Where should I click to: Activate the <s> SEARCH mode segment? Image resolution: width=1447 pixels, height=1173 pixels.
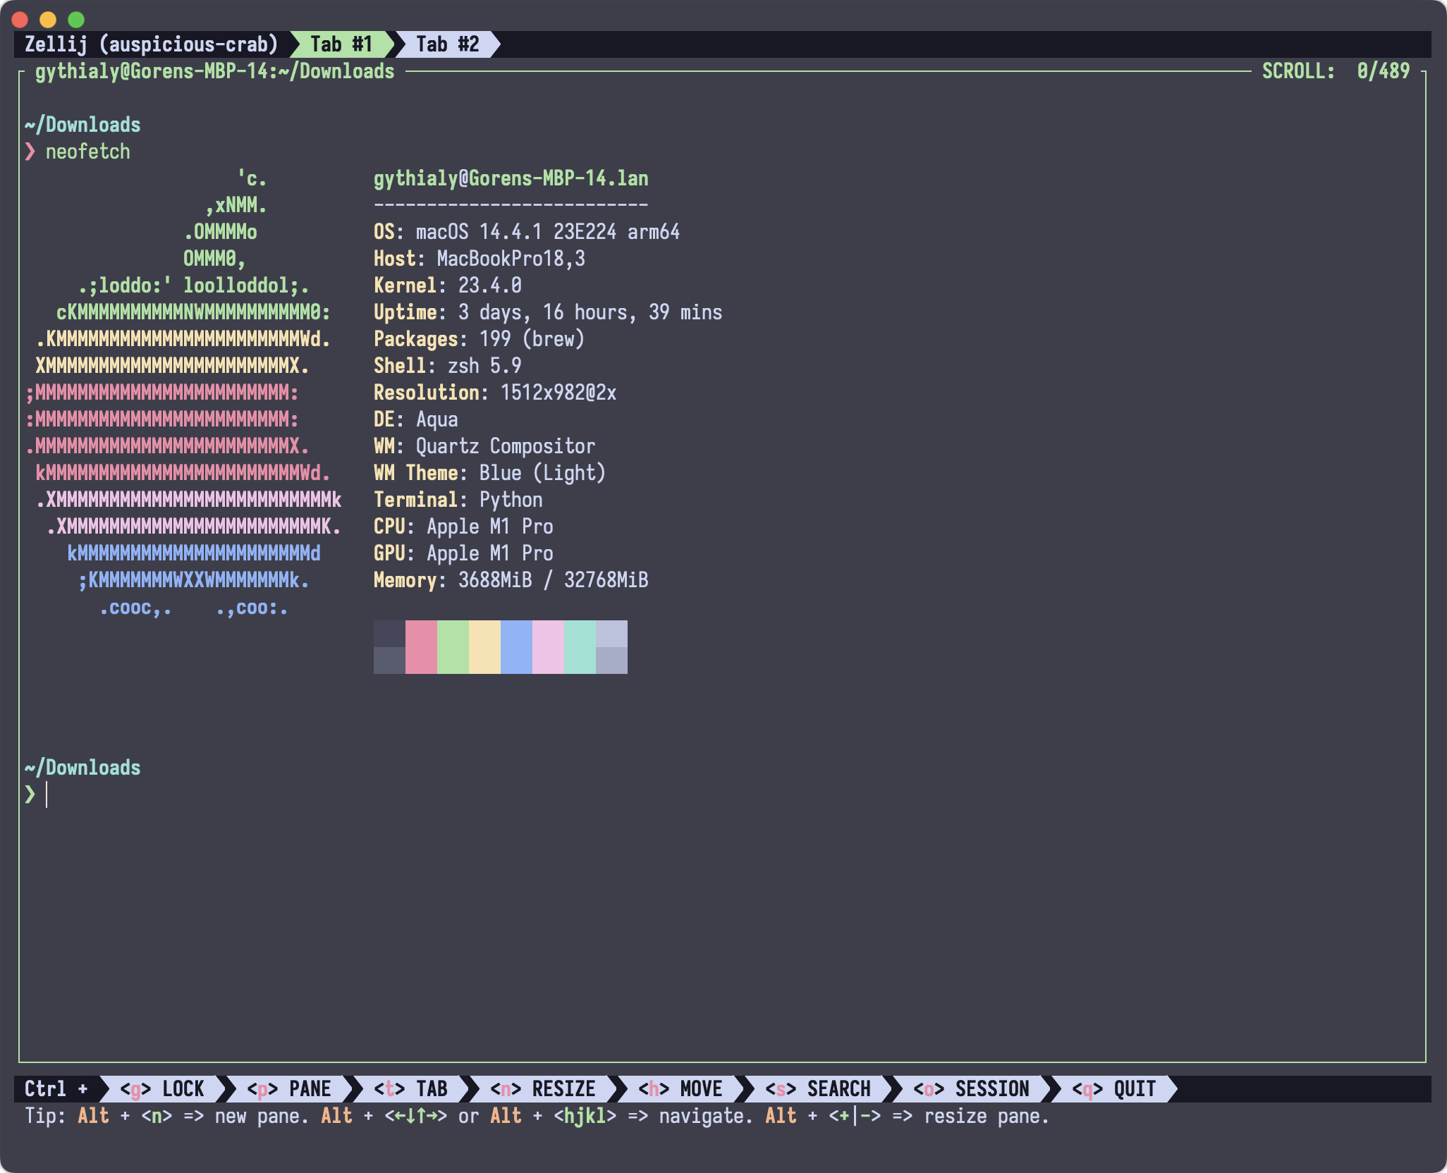point(818,1088)
